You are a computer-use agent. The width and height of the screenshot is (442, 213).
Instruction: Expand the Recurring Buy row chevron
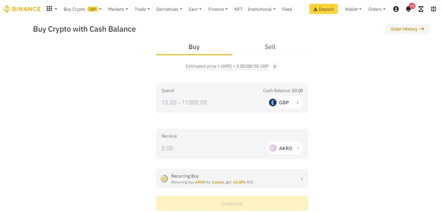click(x=302, y=179)
